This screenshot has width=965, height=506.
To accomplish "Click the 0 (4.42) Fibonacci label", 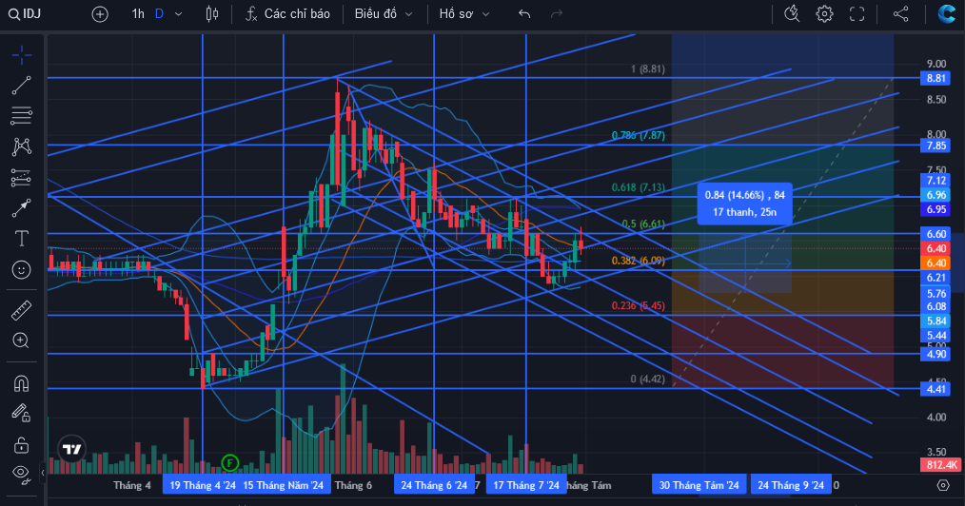I will 647,379.
